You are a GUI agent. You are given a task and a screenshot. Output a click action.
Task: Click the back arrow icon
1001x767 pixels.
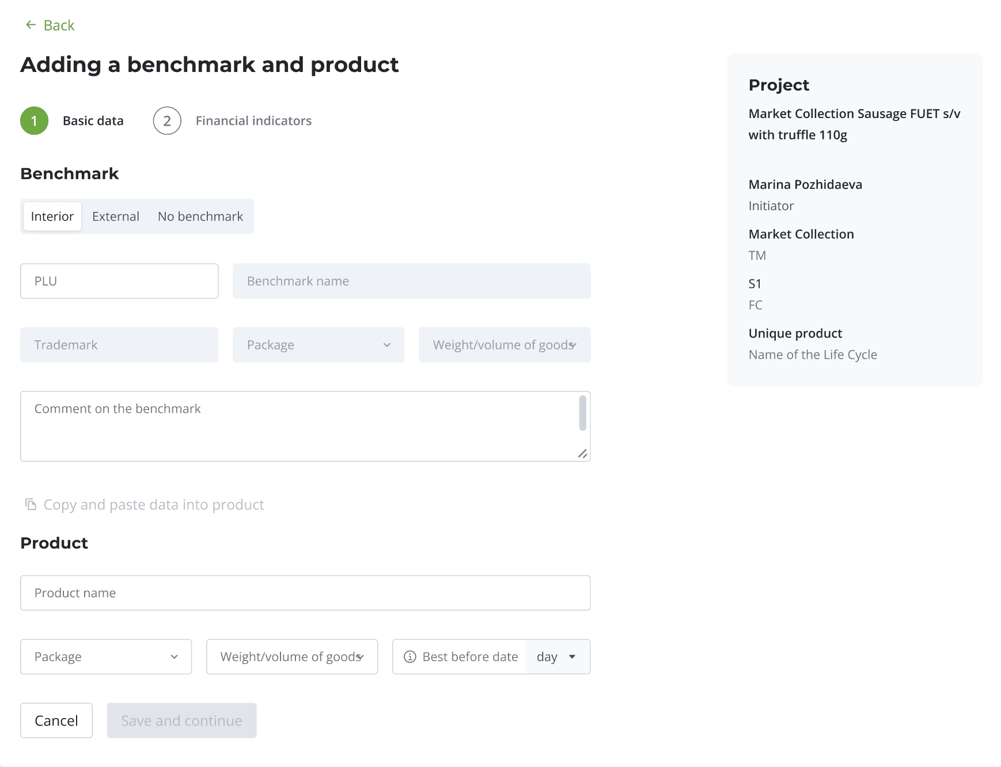tap(31, 25)
